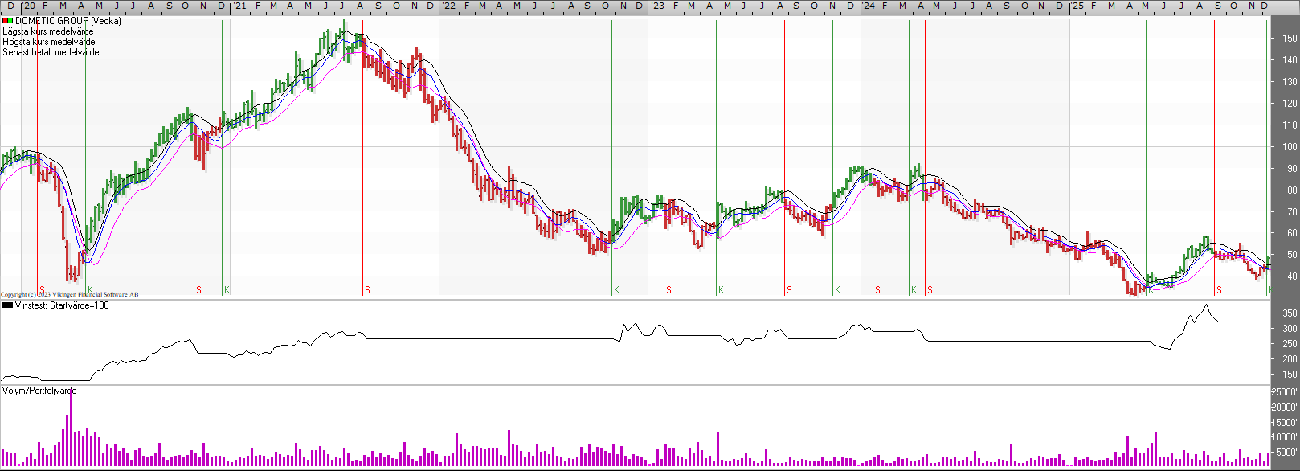Click 'Senast betalt medelvärde' legend label
Image resolution: width=1300 pixels, height=471 pixels.
point(51,52)
